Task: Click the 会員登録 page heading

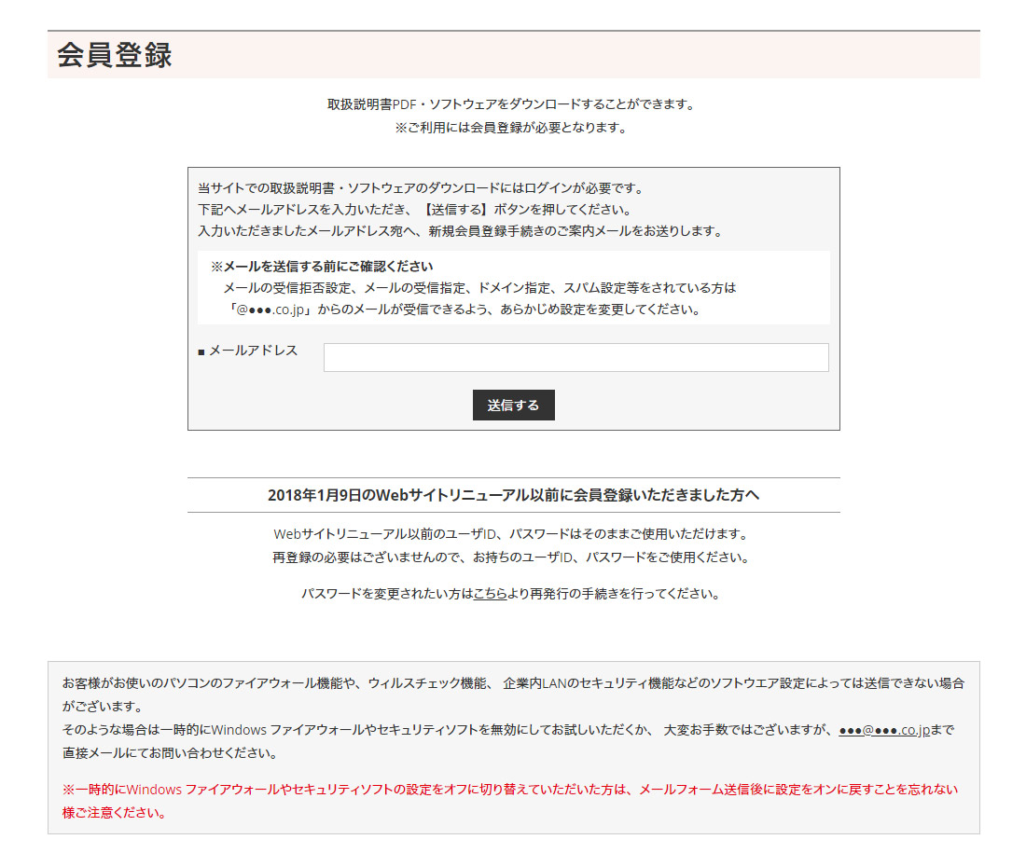Action: point(115,55)
